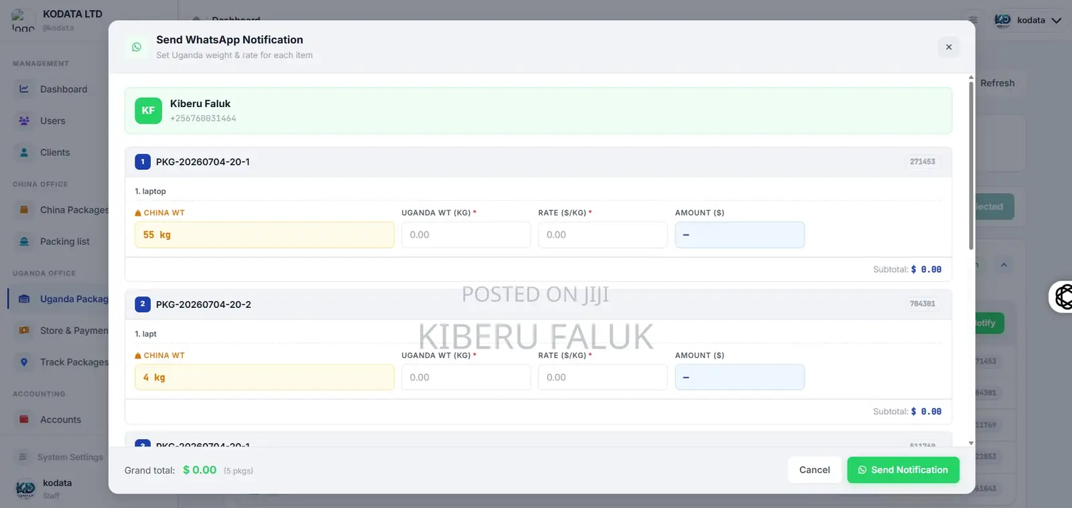Click the KF avatar badge
This screenshot has height=508, width=1072.
tap(148, 110)
